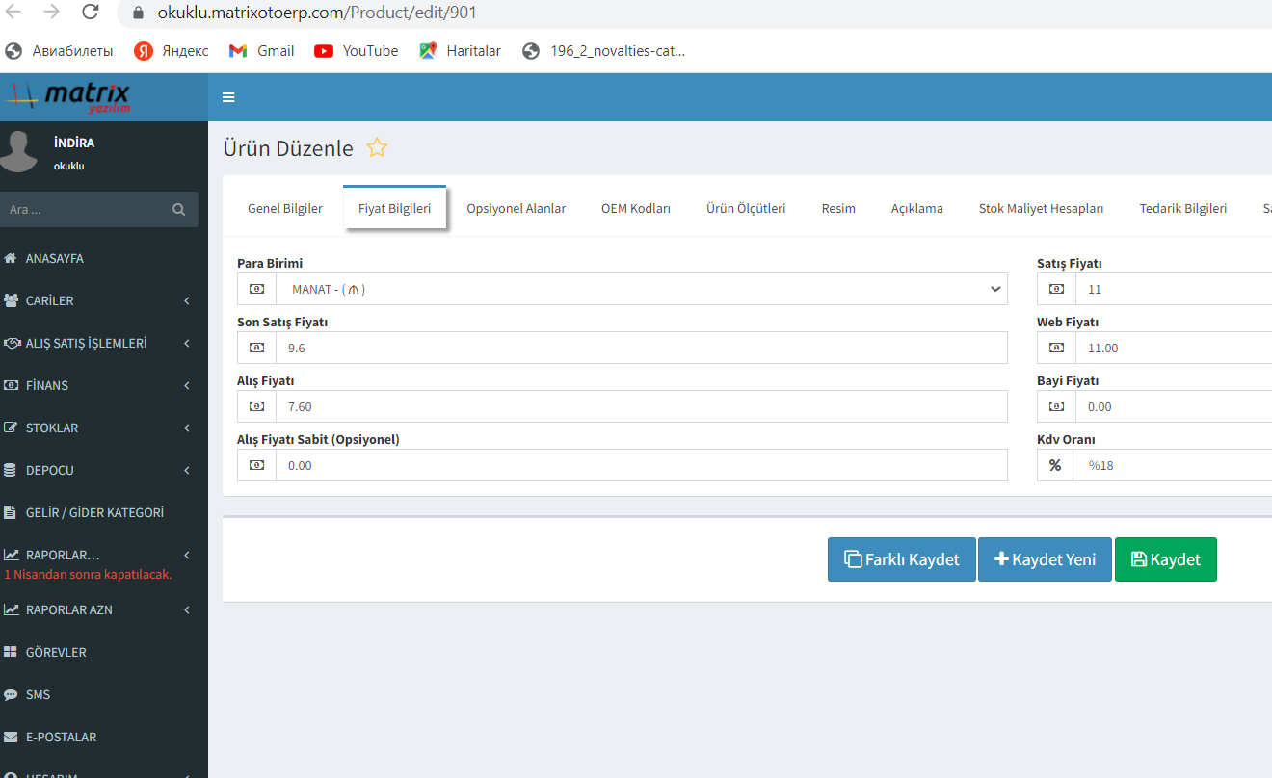
Task: Open the Gmail bookmark
Action: [262, 51]
